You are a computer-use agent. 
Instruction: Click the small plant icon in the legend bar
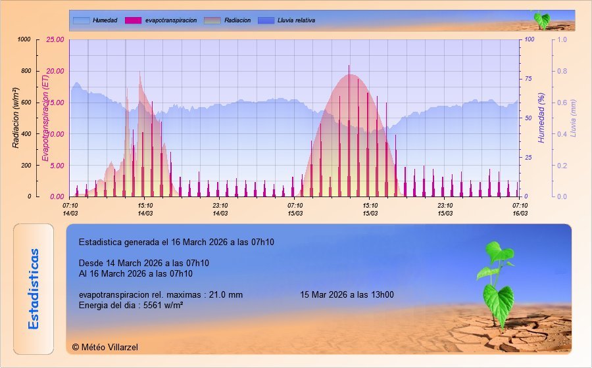point(541,20)
